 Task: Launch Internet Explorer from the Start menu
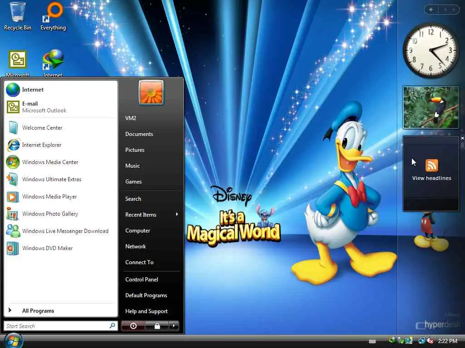point(61,145)
